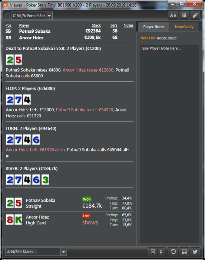Switch to the NoteCaddy tab
The image size is (205, 260).
[x=184, y=27]
